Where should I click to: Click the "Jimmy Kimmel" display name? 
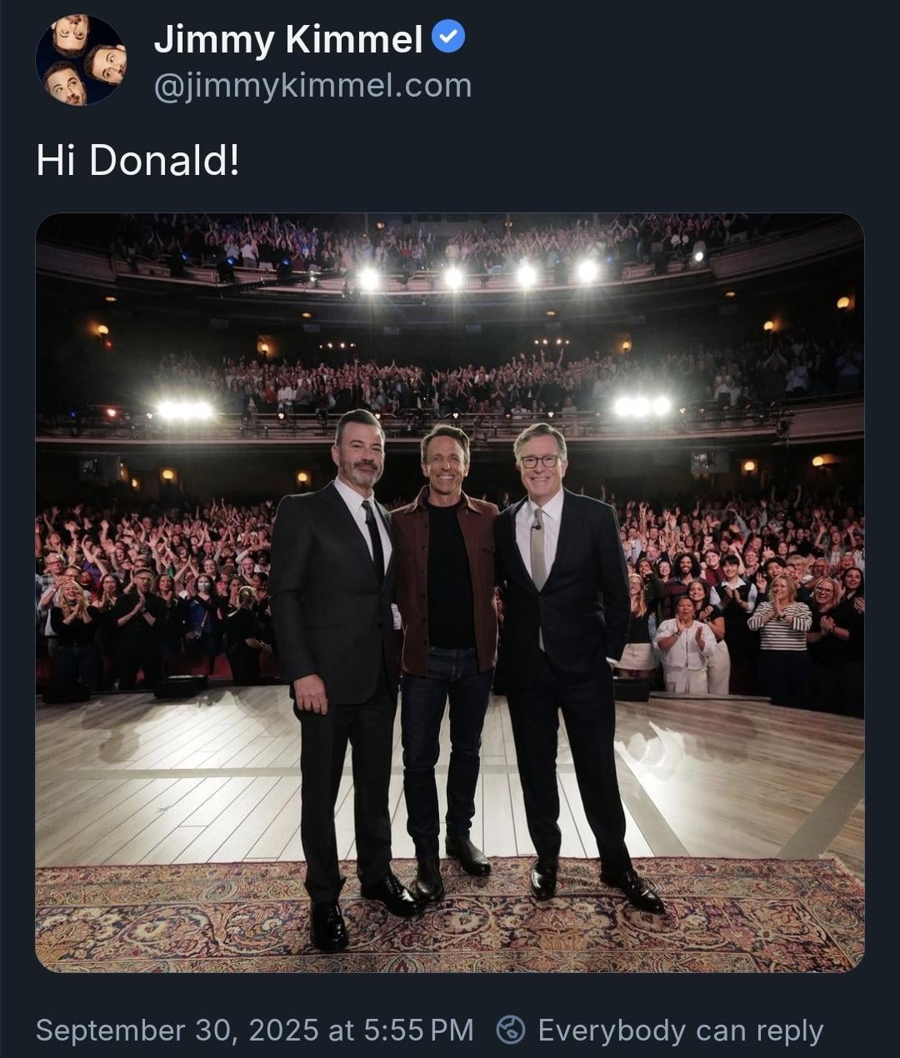[x=288, y=38]
